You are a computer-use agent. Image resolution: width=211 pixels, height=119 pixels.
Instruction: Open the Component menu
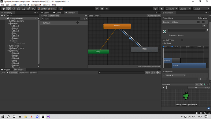click(36, 5)
